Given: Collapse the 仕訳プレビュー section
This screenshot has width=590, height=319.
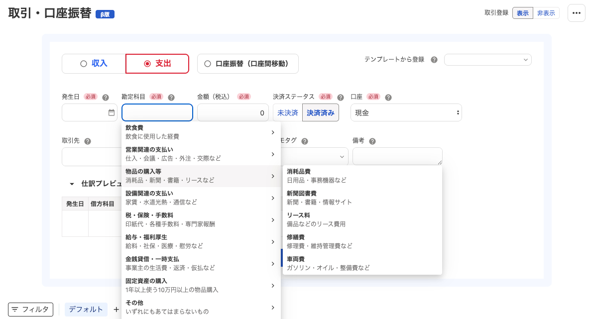Looking at the screenshot, I should [71, 184].
